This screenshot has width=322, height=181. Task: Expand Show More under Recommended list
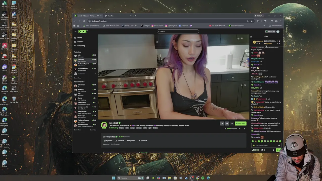tap(77, 130)
